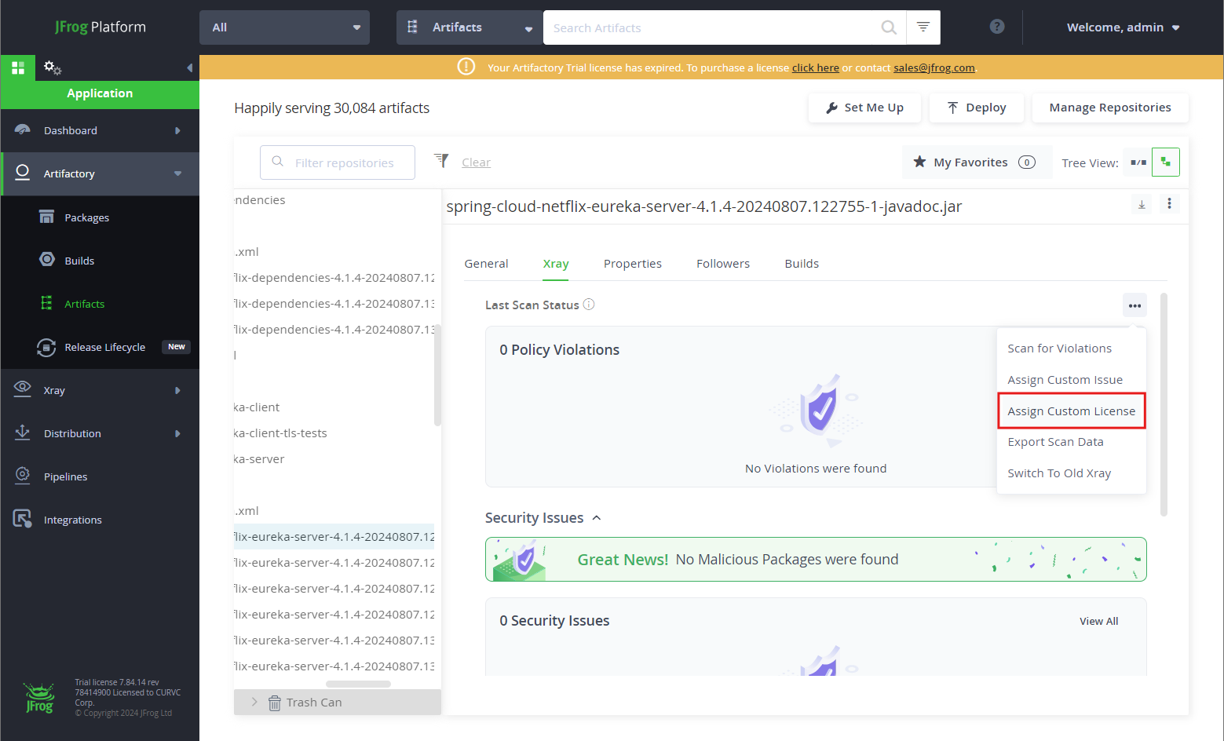Click the Integrations sidebar icon

tap(23, 519)
